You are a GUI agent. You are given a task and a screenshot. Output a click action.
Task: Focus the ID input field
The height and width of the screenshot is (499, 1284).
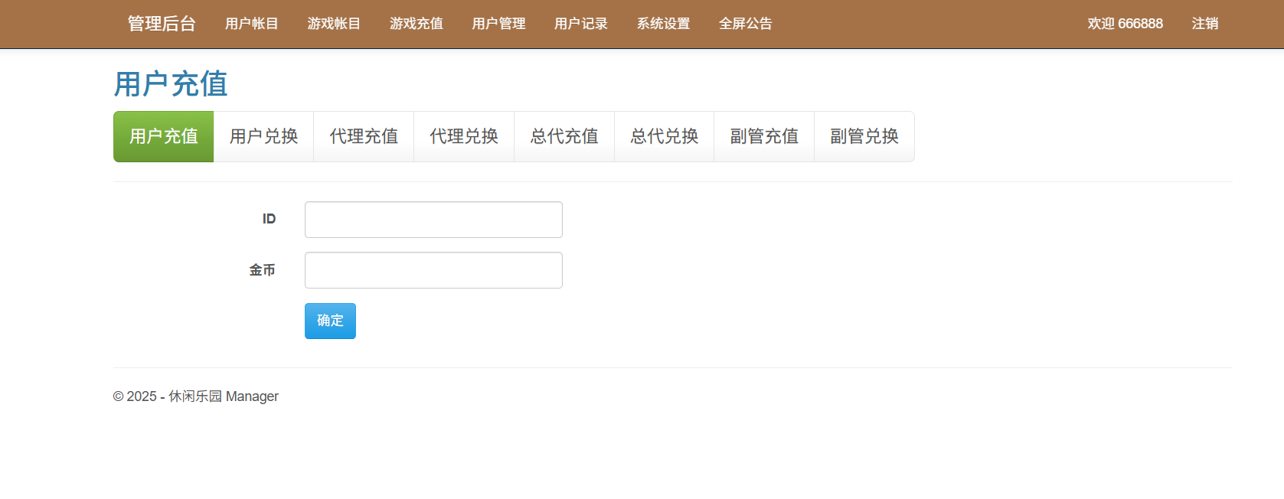click(x=433, y=220)
